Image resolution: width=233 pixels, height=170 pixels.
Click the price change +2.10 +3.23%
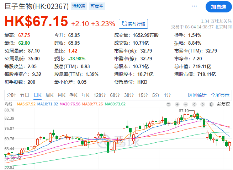[93, 24]
